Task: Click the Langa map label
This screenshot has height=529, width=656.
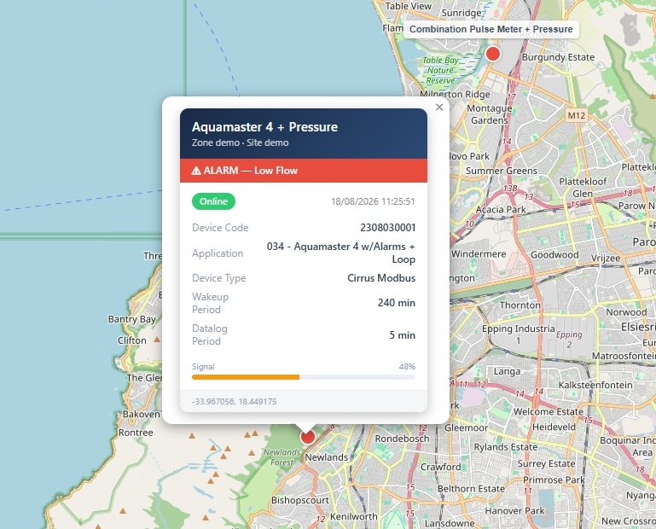Action: point(507,372)
